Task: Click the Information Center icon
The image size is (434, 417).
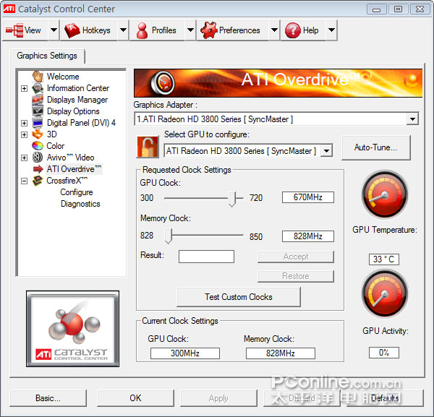Action: (x=38, y=88)
